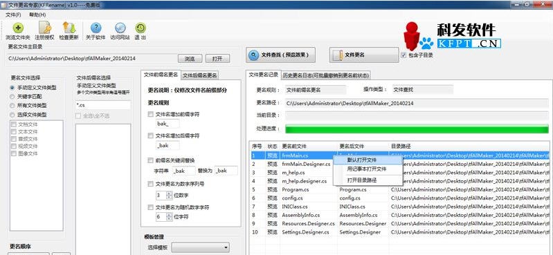Enable Rename to Number Sequence (文件更名为数字序列号) checkbox

(151, 184)
